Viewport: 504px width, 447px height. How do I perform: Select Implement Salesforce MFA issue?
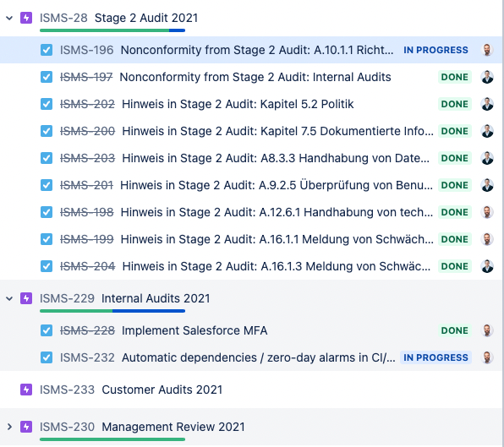(250, 330)
